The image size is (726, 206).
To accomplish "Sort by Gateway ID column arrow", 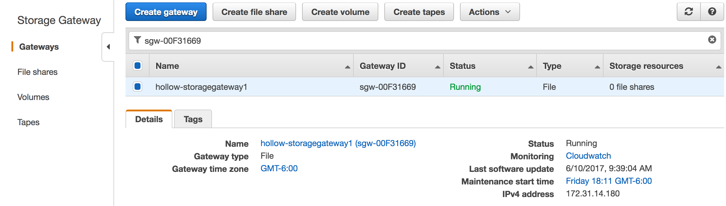I will click(x=437, y=67).
